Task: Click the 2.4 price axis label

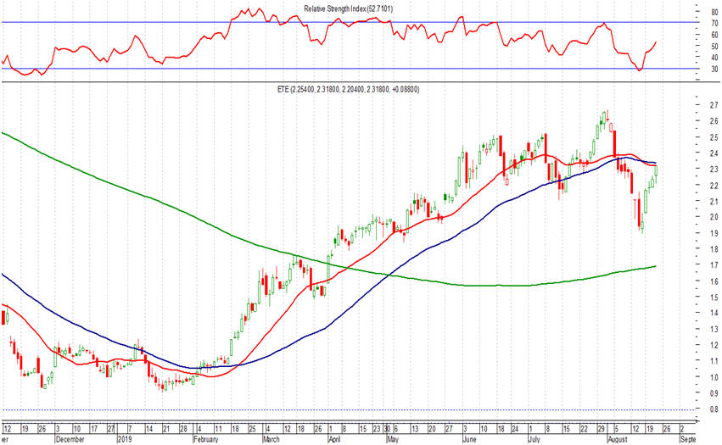Action: click(x=714, y=153)
